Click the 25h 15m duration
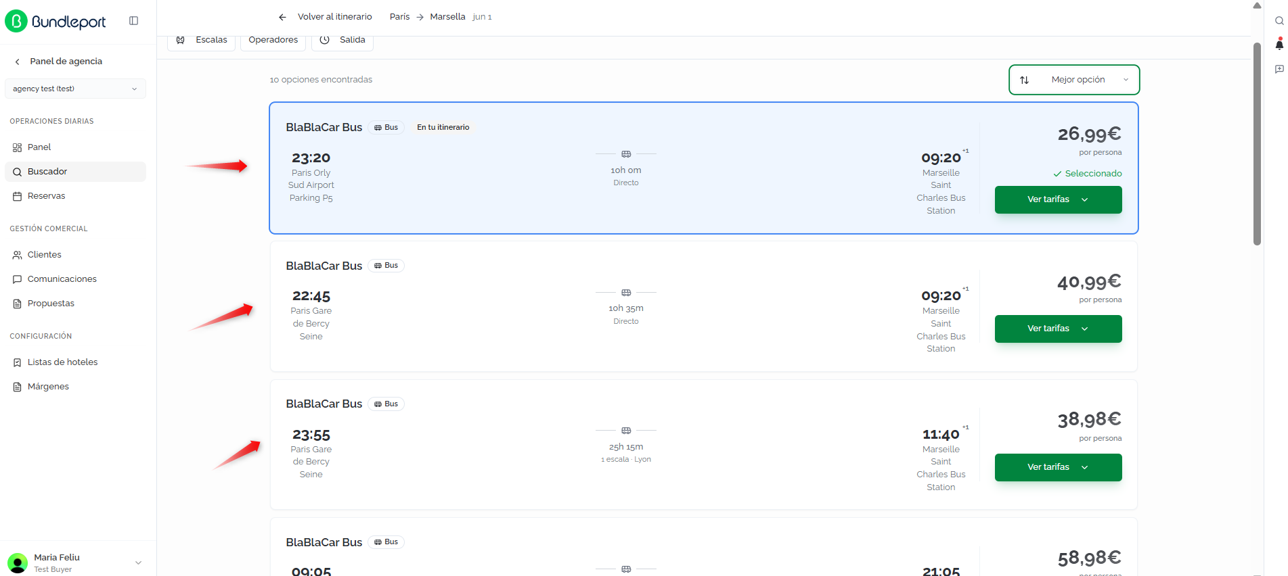1288x576 pixels. 626,447
